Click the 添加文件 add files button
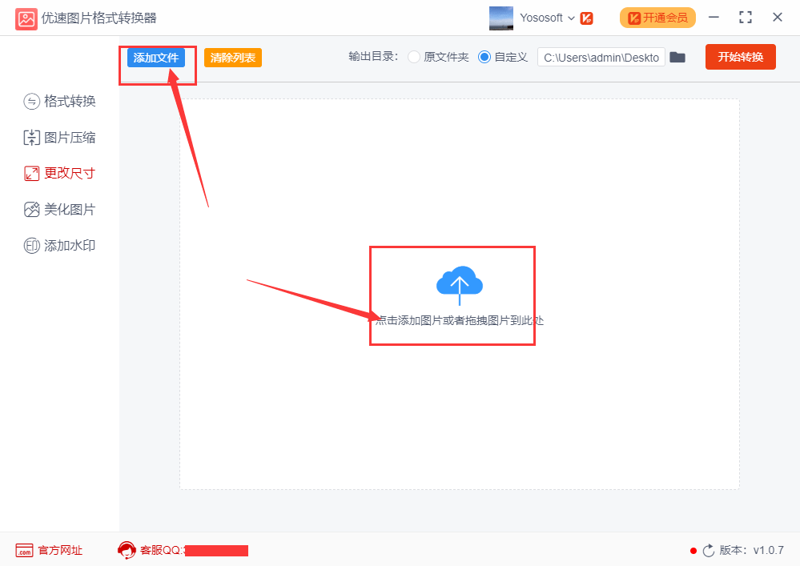800x566 pixels. pyautogui.click(x=157, y=57)
